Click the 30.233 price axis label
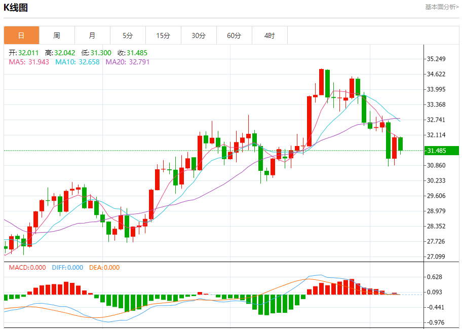This screenshot has height=329, width=462. coord(436,180)
